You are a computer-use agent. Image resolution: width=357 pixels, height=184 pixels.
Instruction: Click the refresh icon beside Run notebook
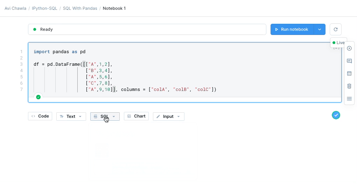click(336, 29)
